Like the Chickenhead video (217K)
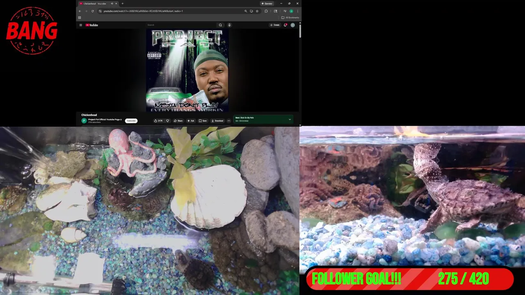 pos(159,120)
